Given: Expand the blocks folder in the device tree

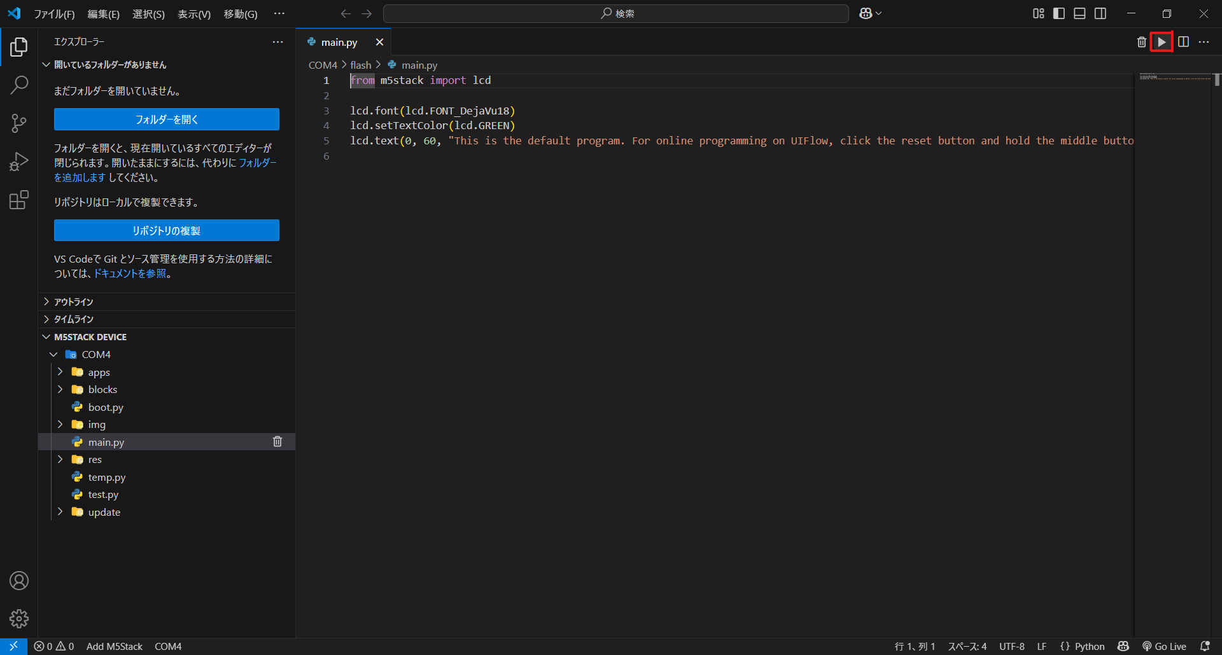Looking at the screenshot, I should click(60, 389).
